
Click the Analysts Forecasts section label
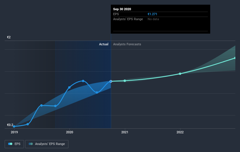[x=127, y=44]
